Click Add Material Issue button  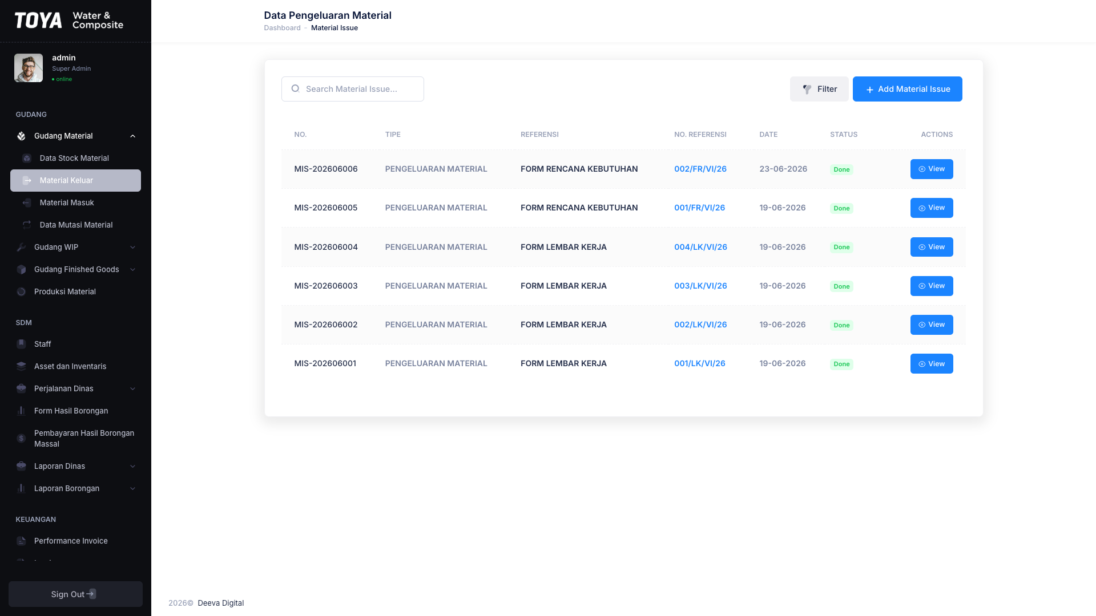coord(908,89)
